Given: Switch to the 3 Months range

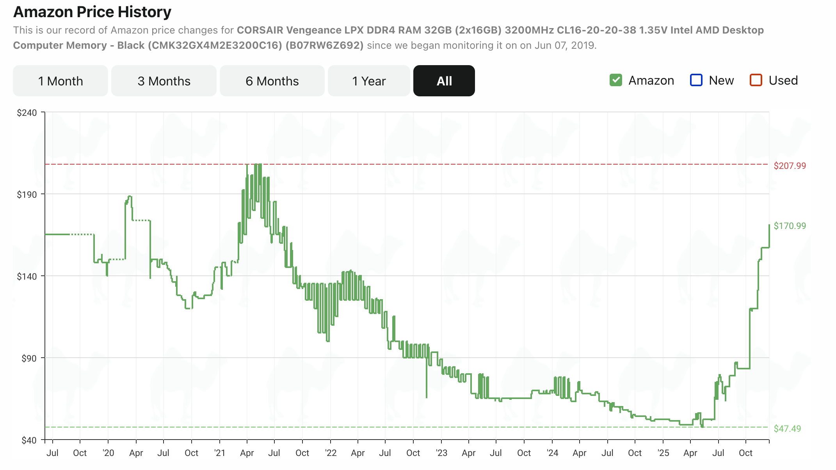Looking at the screenshot, I should coord(164,81).
